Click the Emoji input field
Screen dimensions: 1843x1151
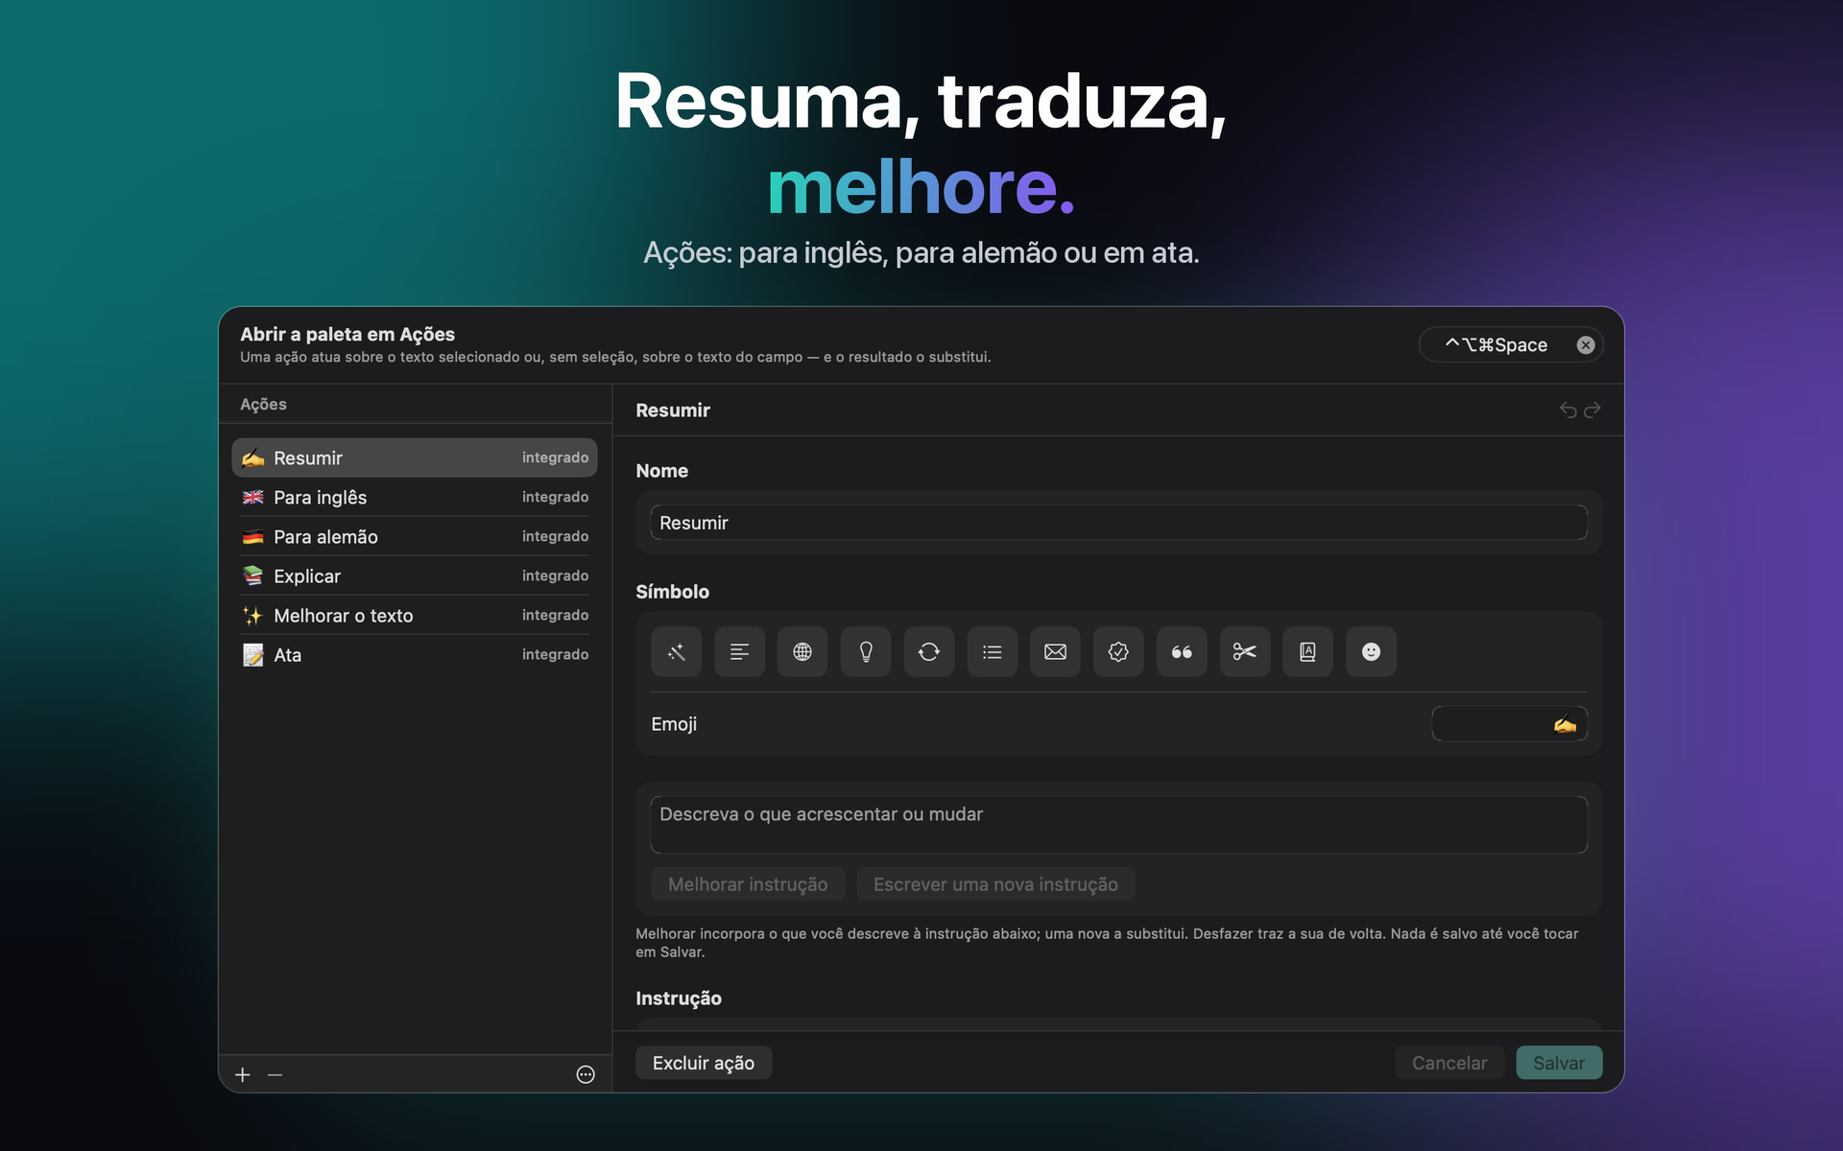tap(1509, 724)
